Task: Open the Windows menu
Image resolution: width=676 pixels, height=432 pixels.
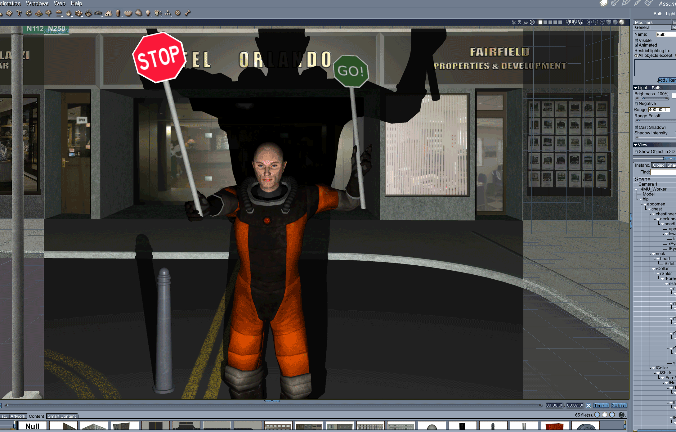Action: coord(37,3)
